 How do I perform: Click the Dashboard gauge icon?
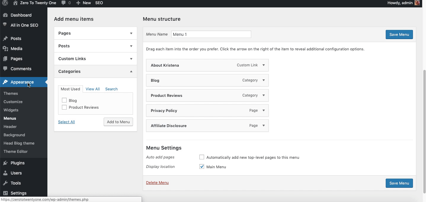(5, 15)
